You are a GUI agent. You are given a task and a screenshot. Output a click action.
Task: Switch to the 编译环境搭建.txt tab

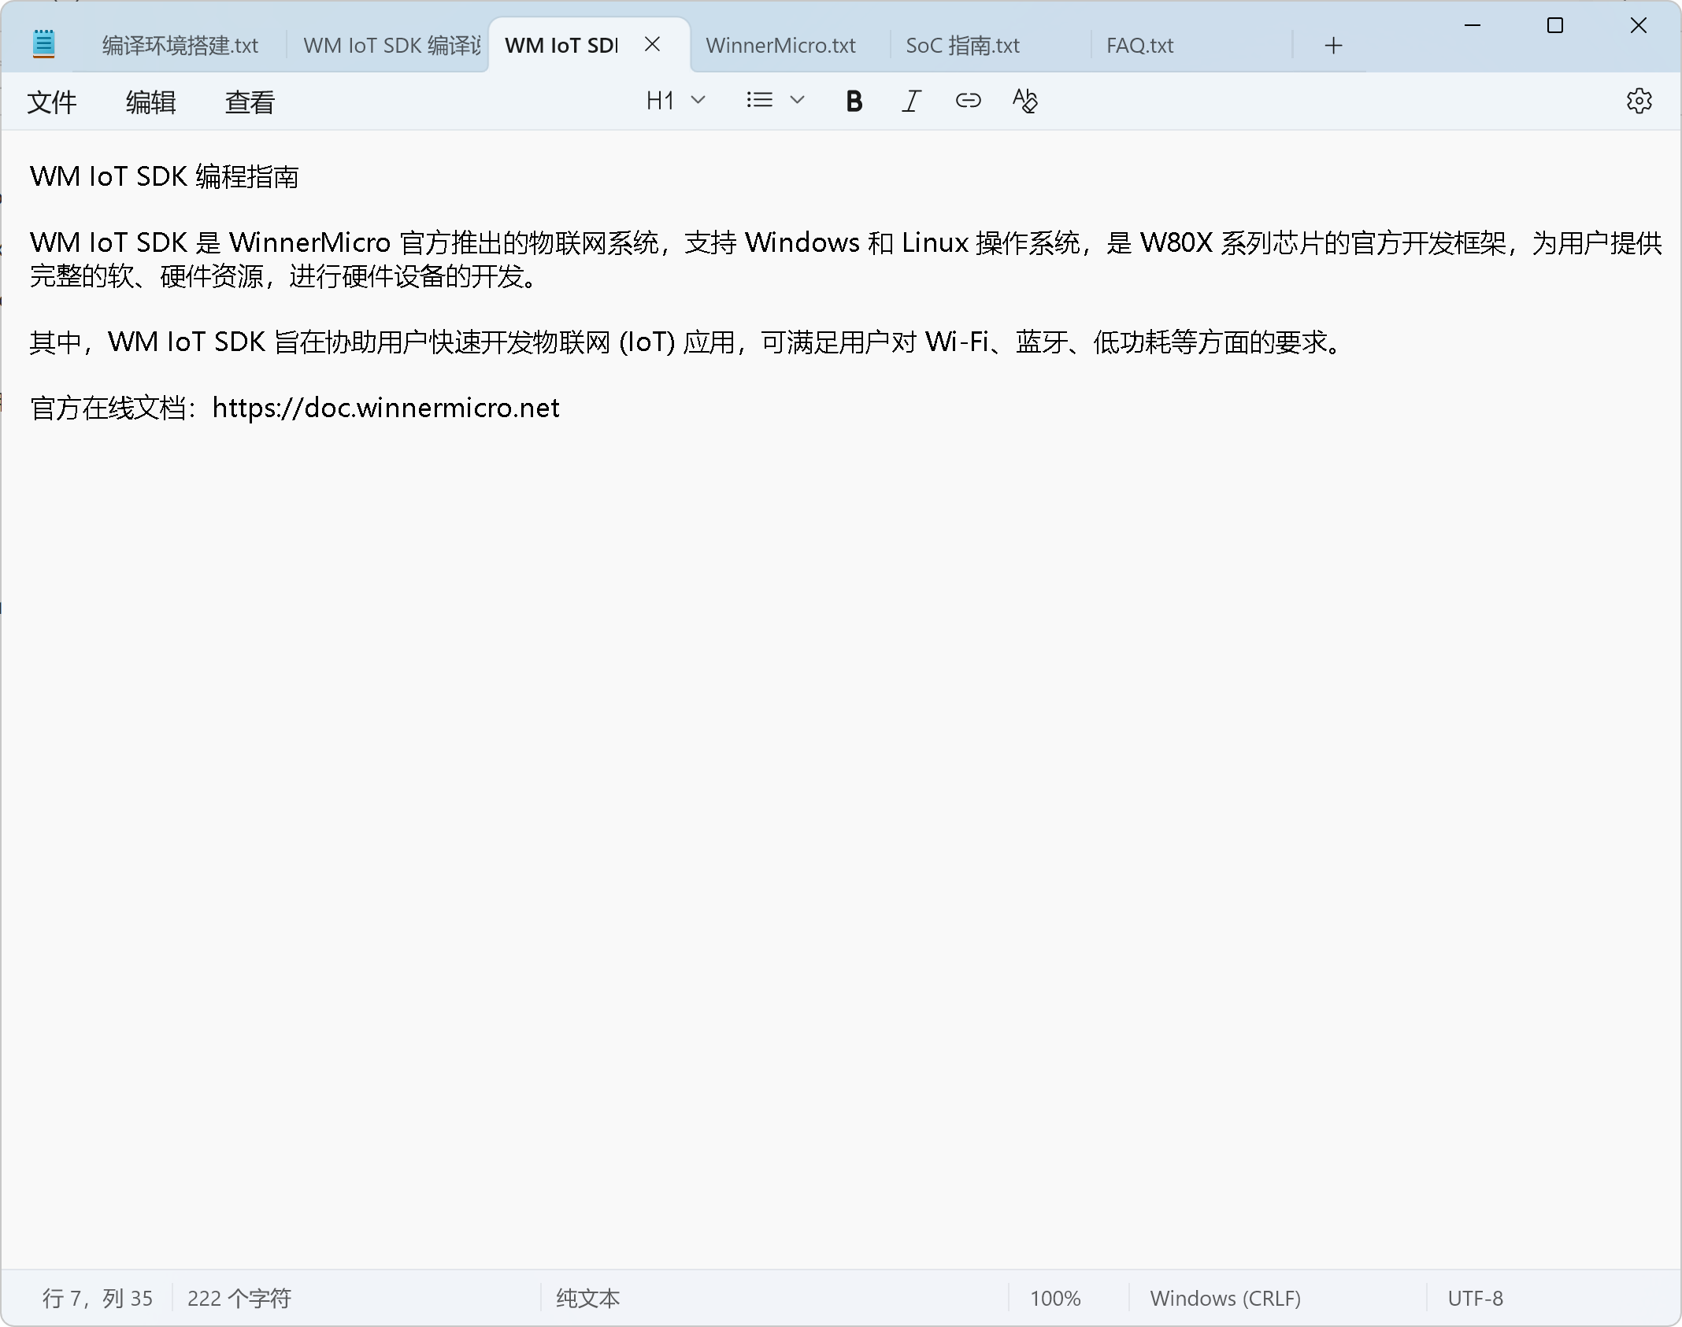(x=180, y=46)
